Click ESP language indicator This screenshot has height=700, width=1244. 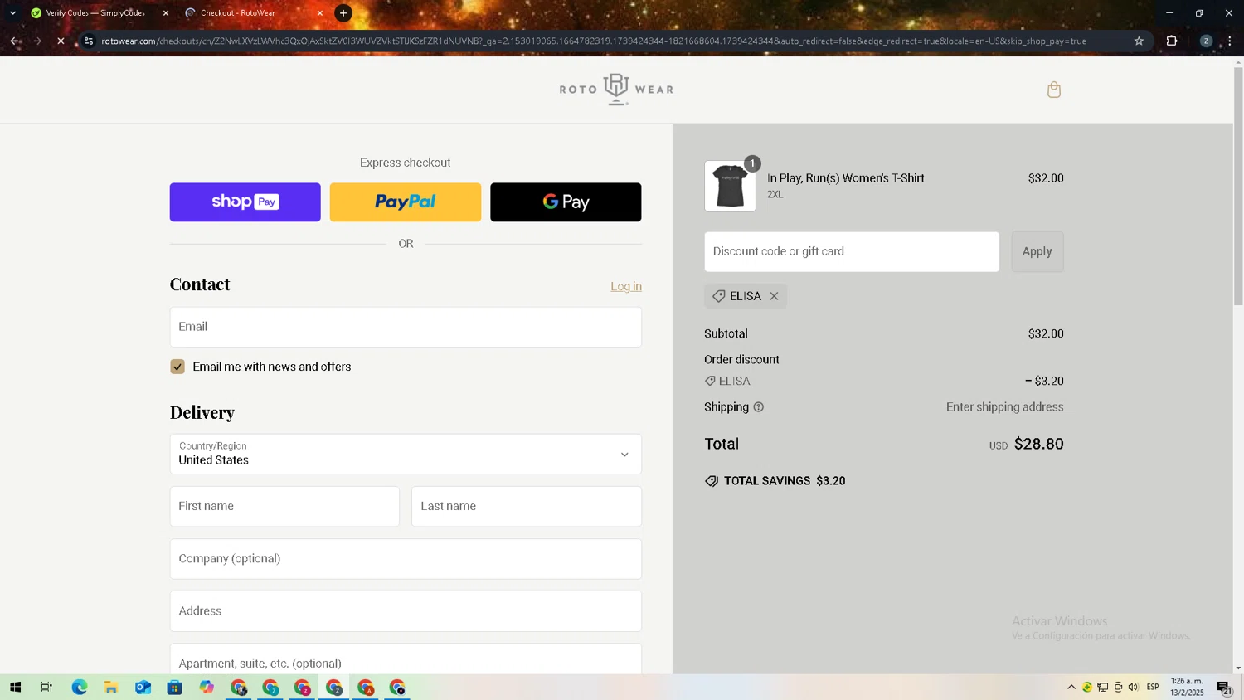click(x=1153, y=688)
